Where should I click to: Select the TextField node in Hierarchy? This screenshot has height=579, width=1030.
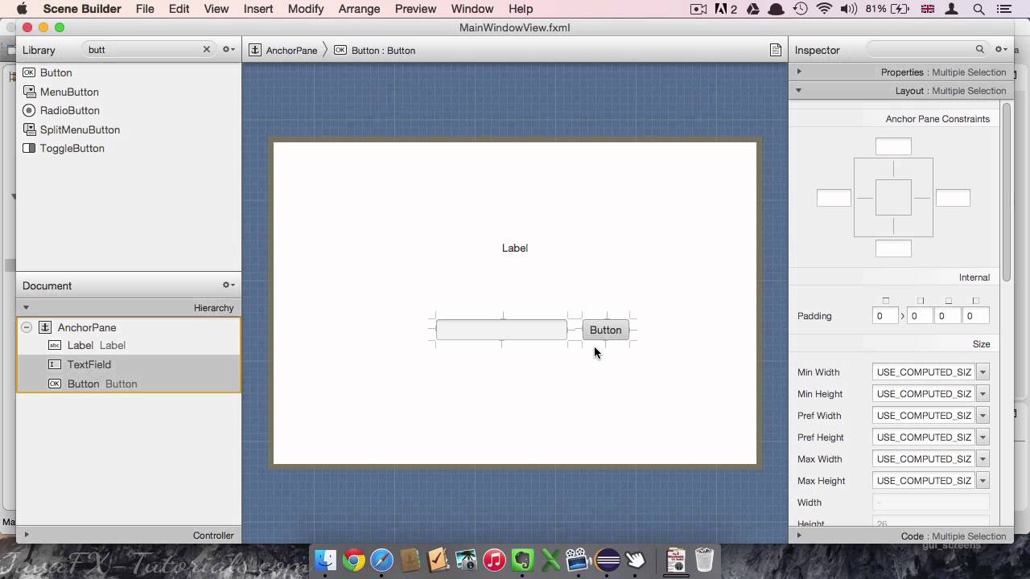(129, 364)
